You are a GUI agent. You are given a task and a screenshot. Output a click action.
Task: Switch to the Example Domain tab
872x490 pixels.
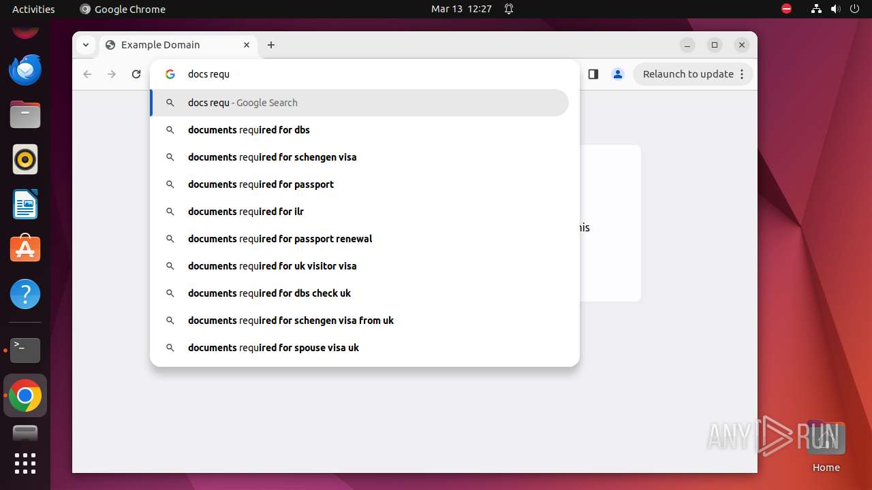pos(178,45)
